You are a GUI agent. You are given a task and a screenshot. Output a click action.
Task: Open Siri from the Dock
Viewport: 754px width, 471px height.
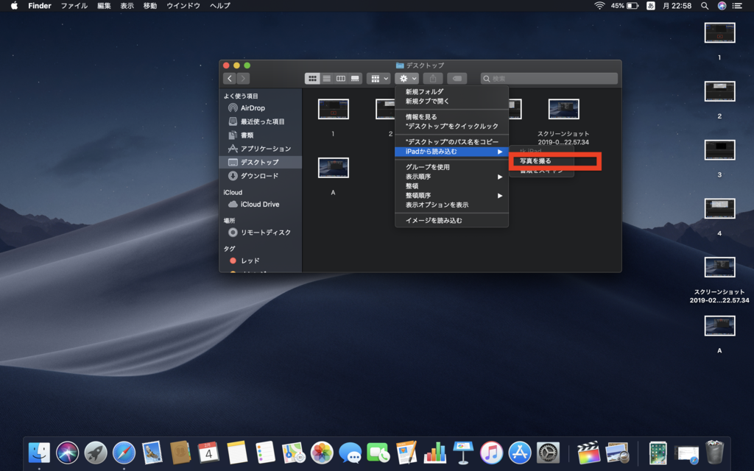[67, 453]
